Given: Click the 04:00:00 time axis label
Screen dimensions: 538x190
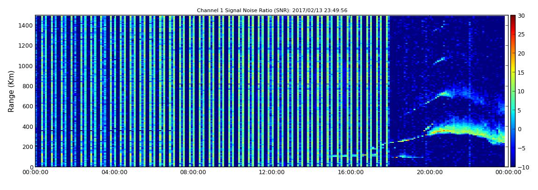Looking at the screenshot, I should coord(114,172).
